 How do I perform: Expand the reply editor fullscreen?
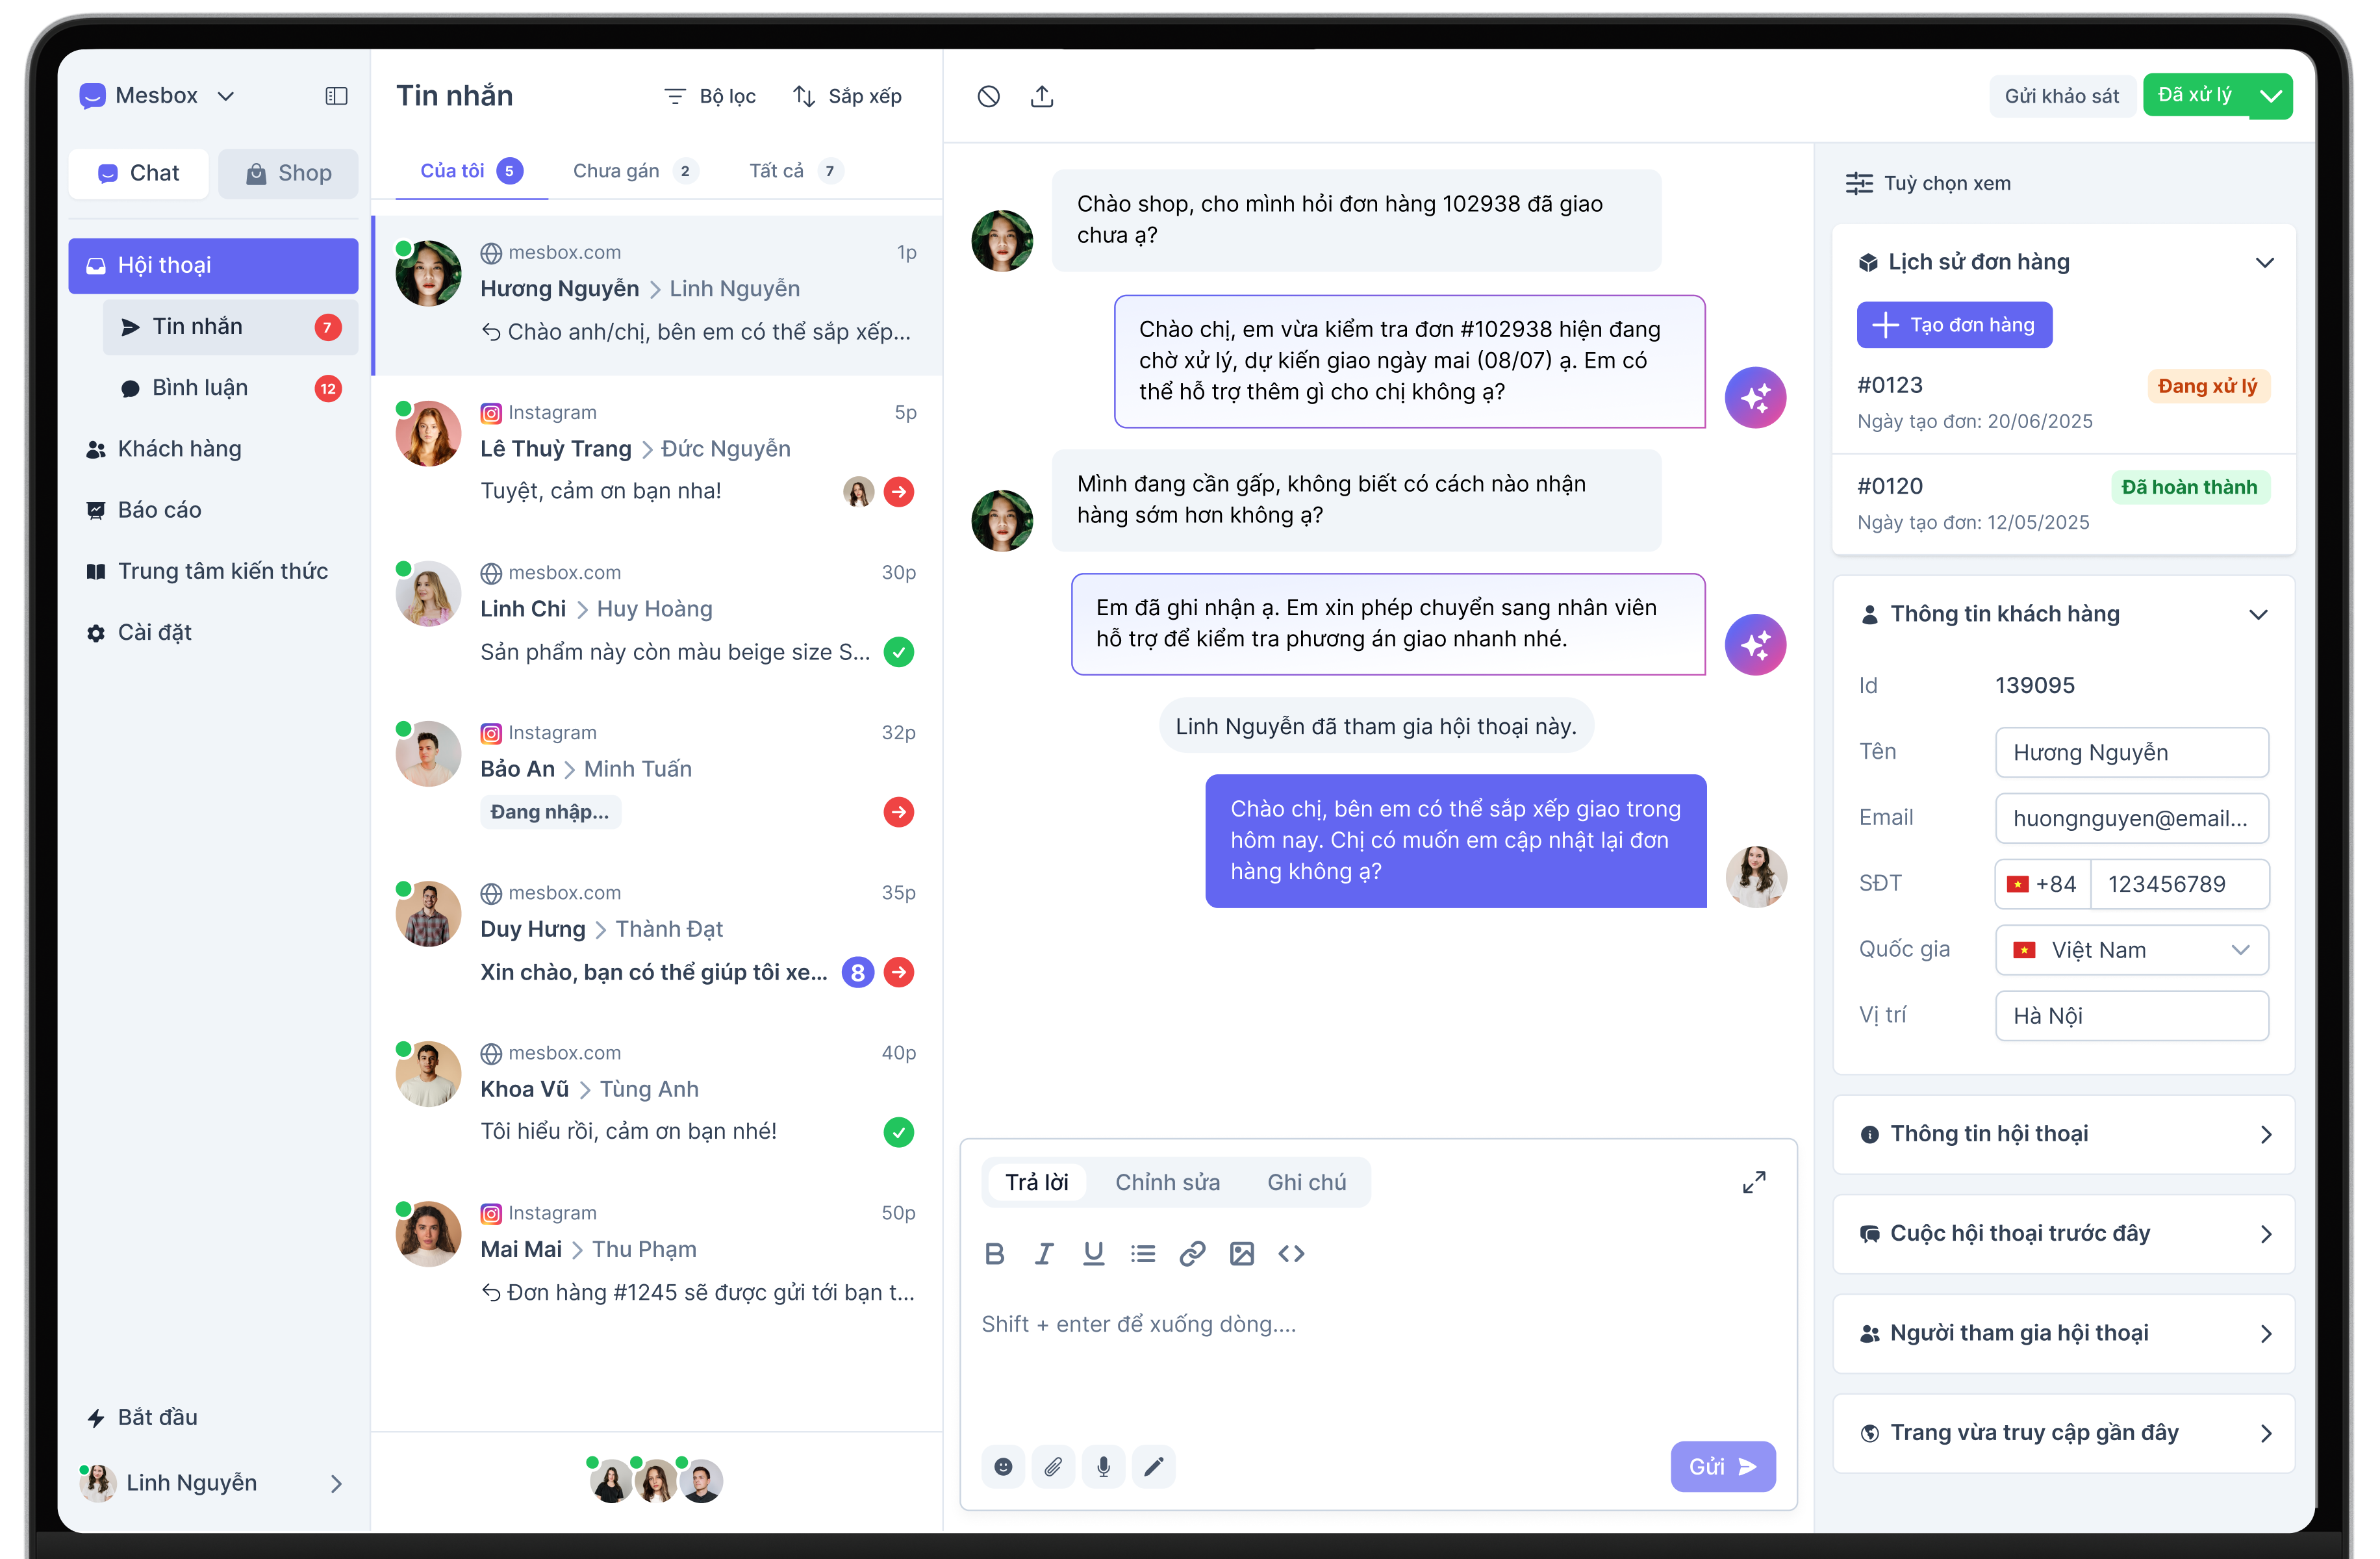pos(1754,1182)
